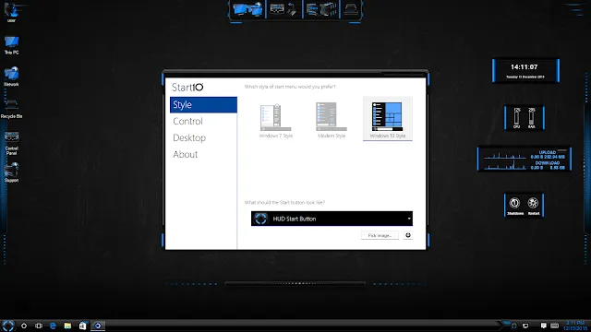Click the Shutdown widget icon
The width and height of the screenshot is (591, 332).
click(x=515, y=205)
